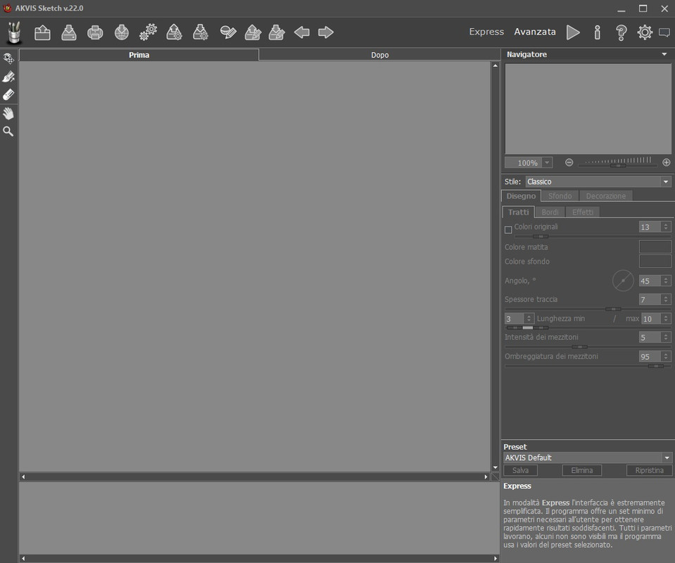This screenshot has width=675, height=563.
Task: Click the zoom out minus icon
Action: [x=569, y=163]
